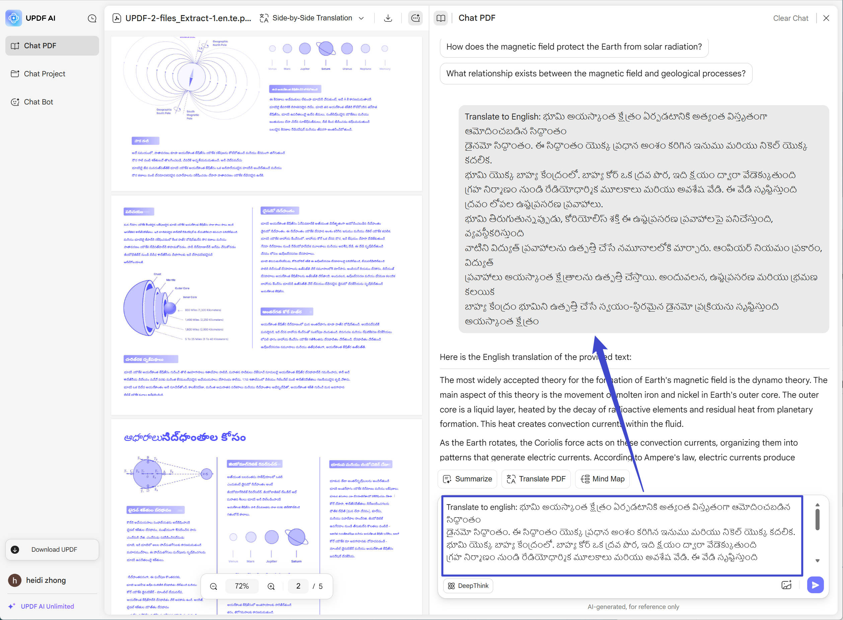Click the input box scroll down arrow

click(x=818, y=561)
